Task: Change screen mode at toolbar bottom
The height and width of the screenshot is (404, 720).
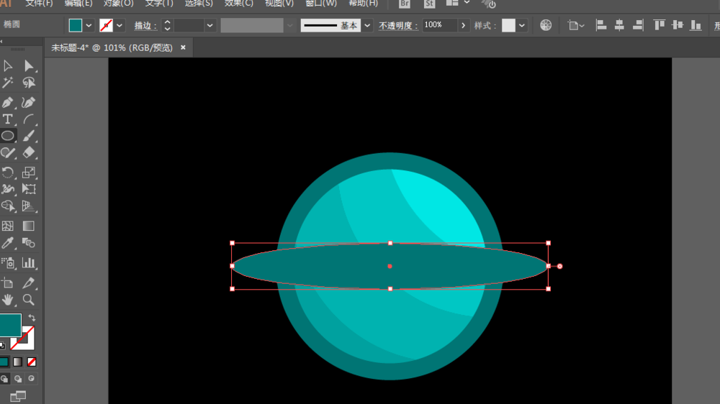Action: 18,396
